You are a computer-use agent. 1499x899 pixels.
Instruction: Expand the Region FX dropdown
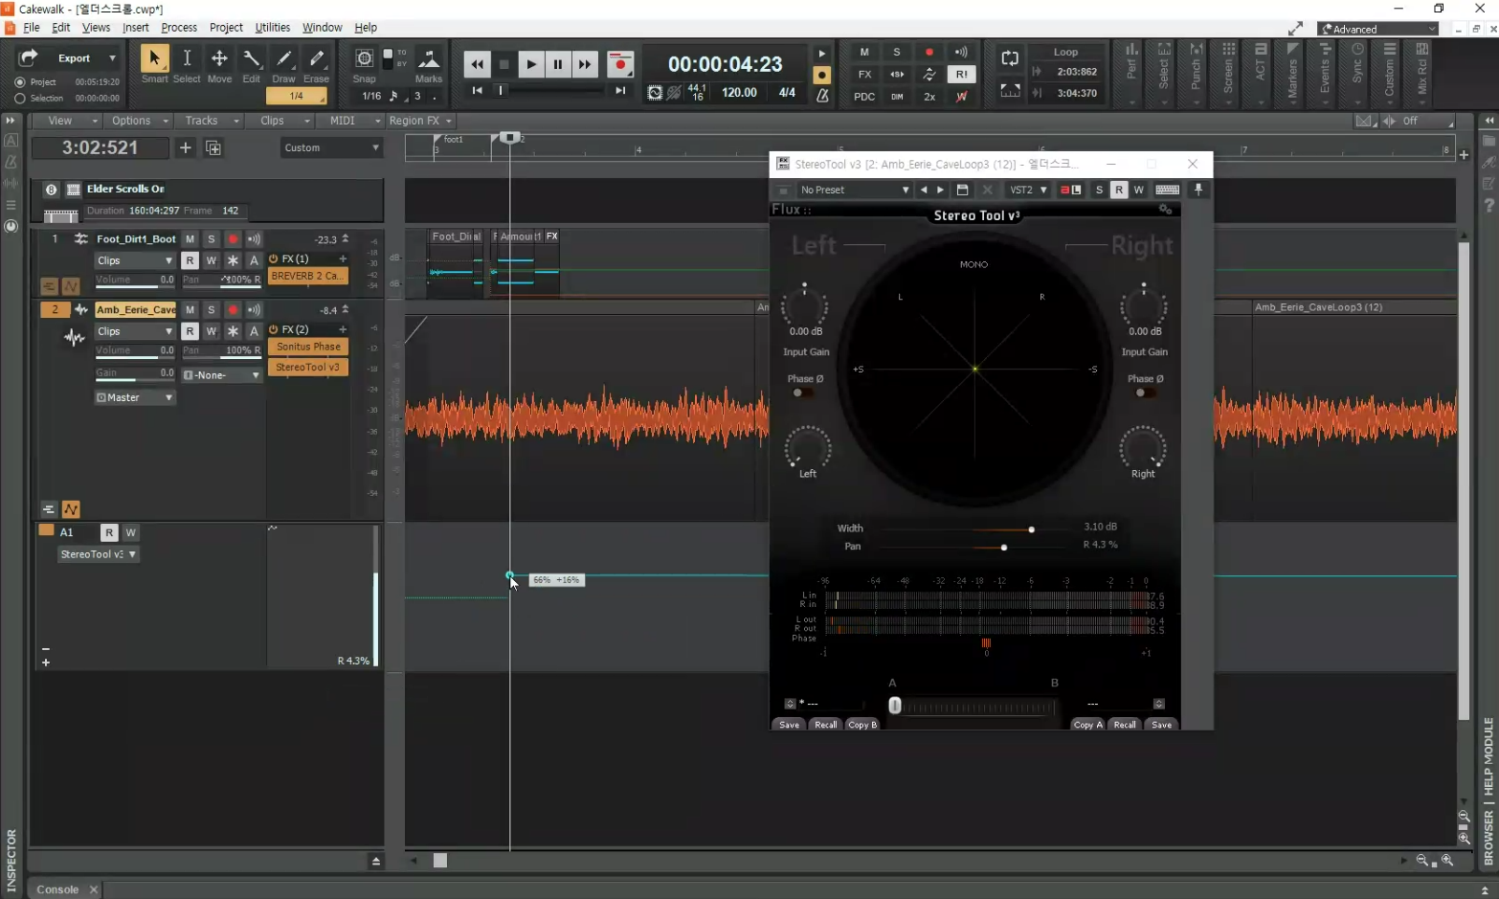pos(420,121)
